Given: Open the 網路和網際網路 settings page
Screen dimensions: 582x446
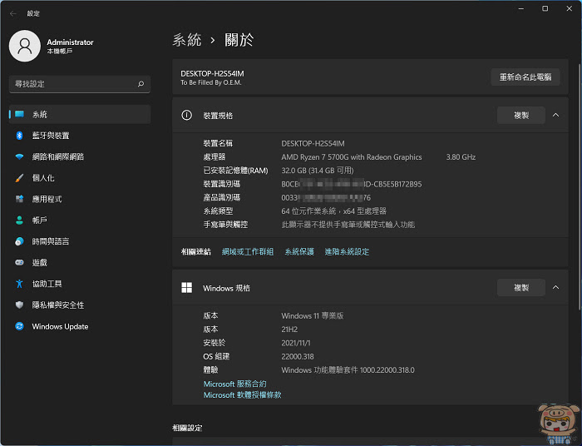Looking at the screenshot, I should tap(80, 156).
